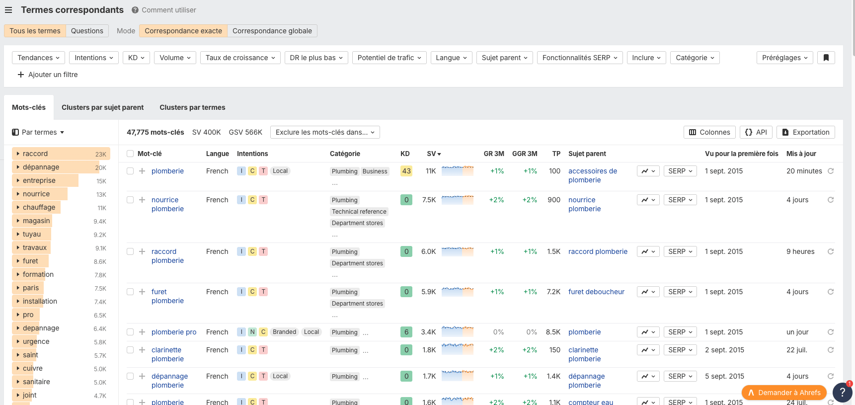Open the Volume filter dropdown
855x405 pixels.
pyautogui.click(x=175, y=58)
